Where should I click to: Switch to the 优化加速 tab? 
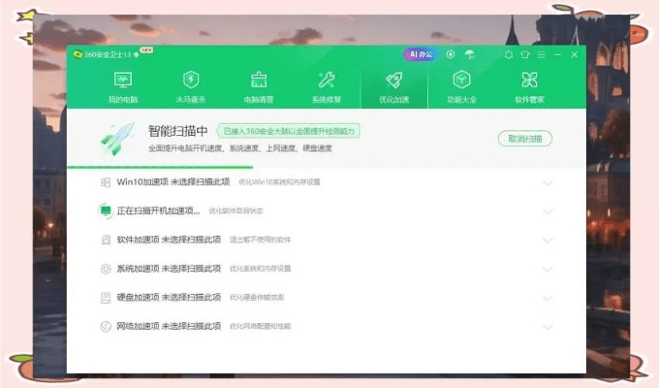(x=393, y=85)
